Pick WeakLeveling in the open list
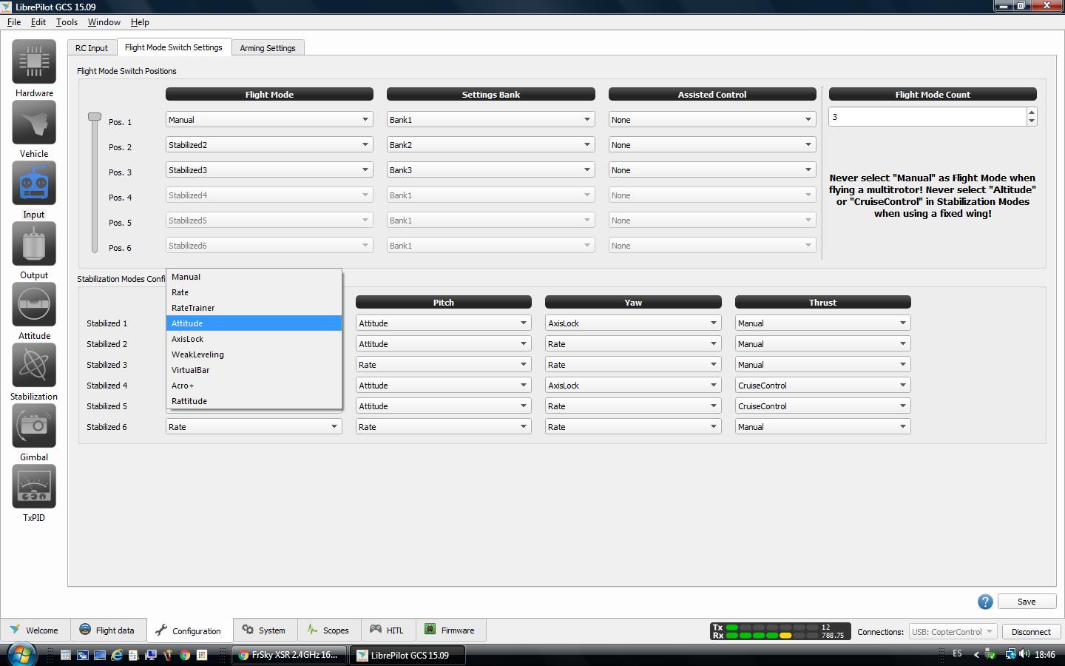The image size is (1065, 666). tap(197, 354)
